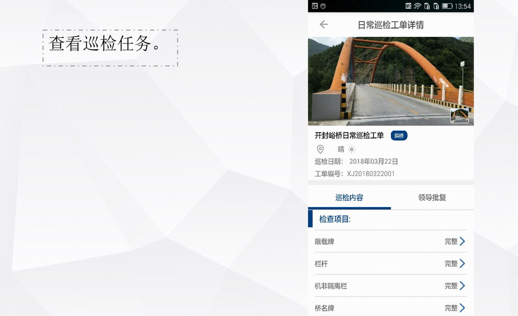Select the 机非隔离栏 inspection item
The image size is (518, 316).
click(391, 286)
